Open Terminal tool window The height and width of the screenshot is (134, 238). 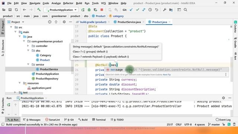(99, 120)
